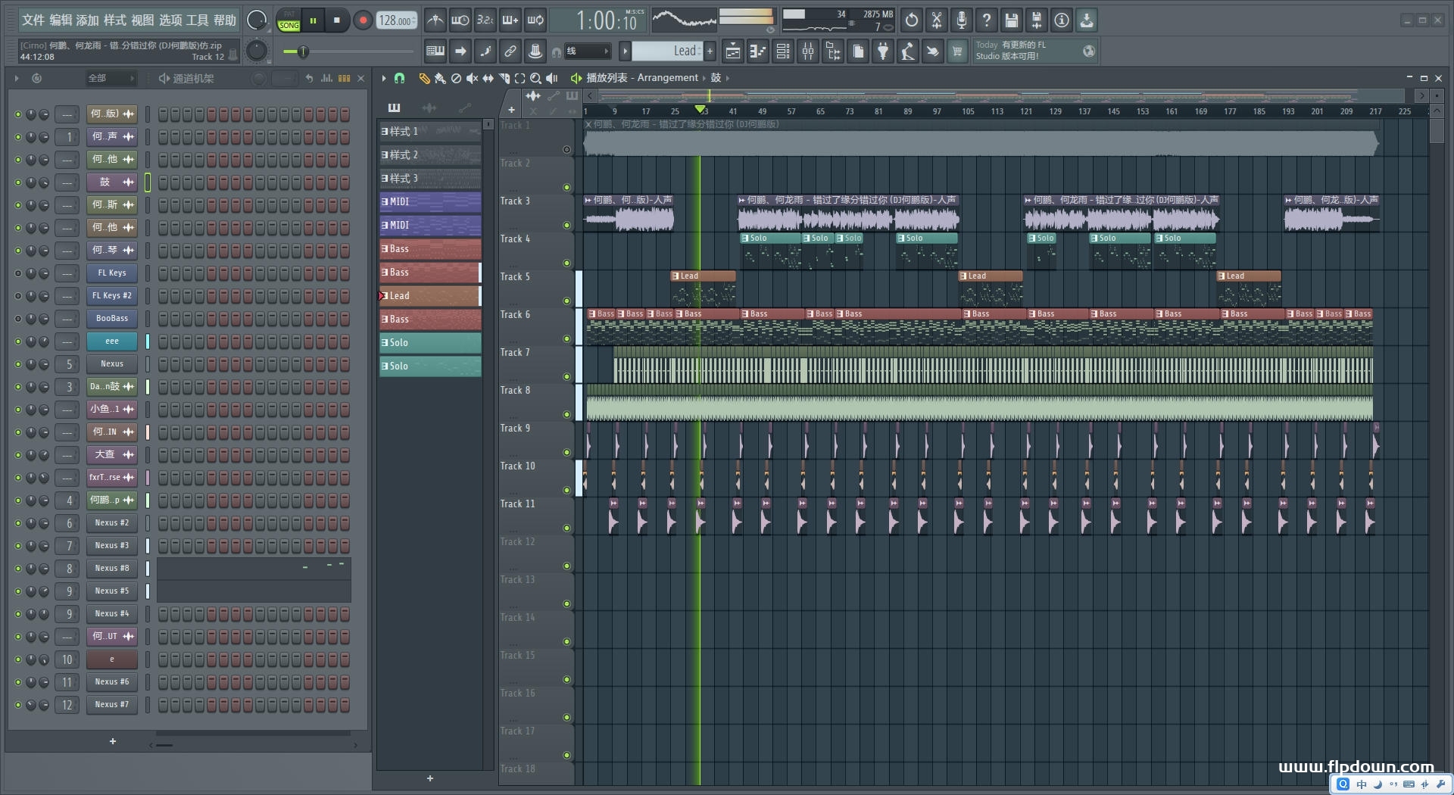
Task: Toggle mute switch for Track 3
Action: pyautogui.click(x=566, y=226)
